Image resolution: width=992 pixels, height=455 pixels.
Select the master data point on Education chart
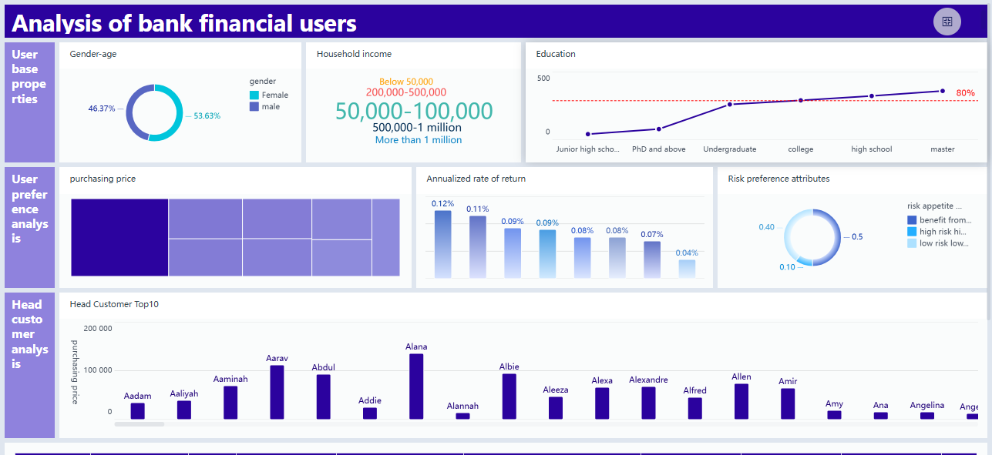[x=942, y=91]
